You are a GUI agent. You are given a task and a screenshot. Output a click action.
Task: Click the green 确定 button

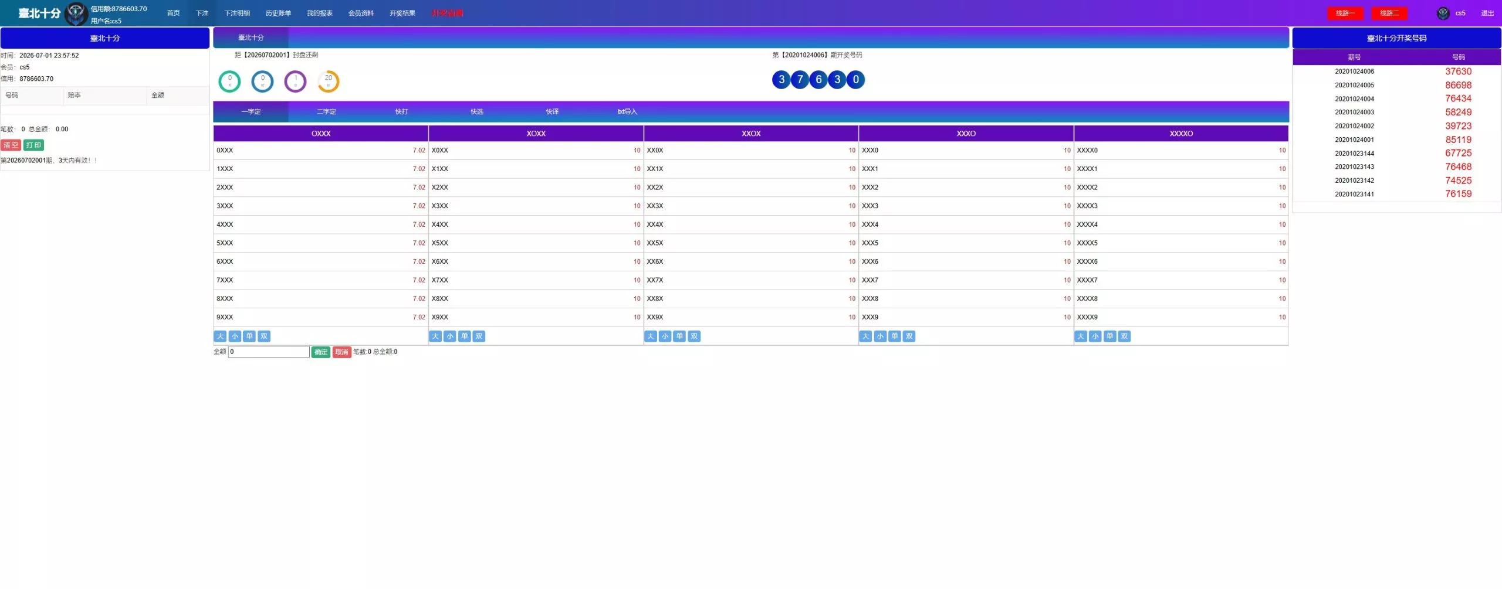[320, 352]
